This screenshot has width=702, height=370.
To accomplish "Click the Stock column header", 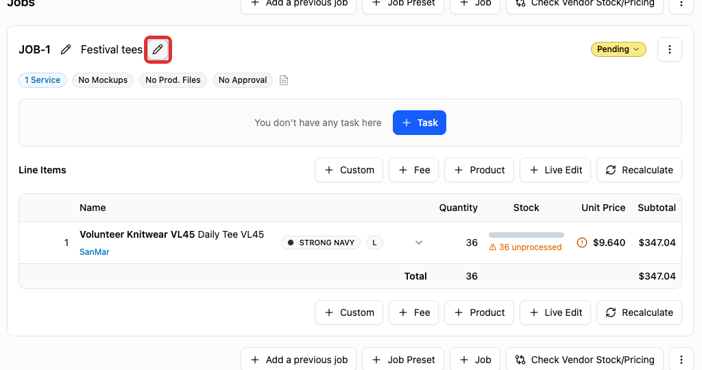I will coord(526,208).
